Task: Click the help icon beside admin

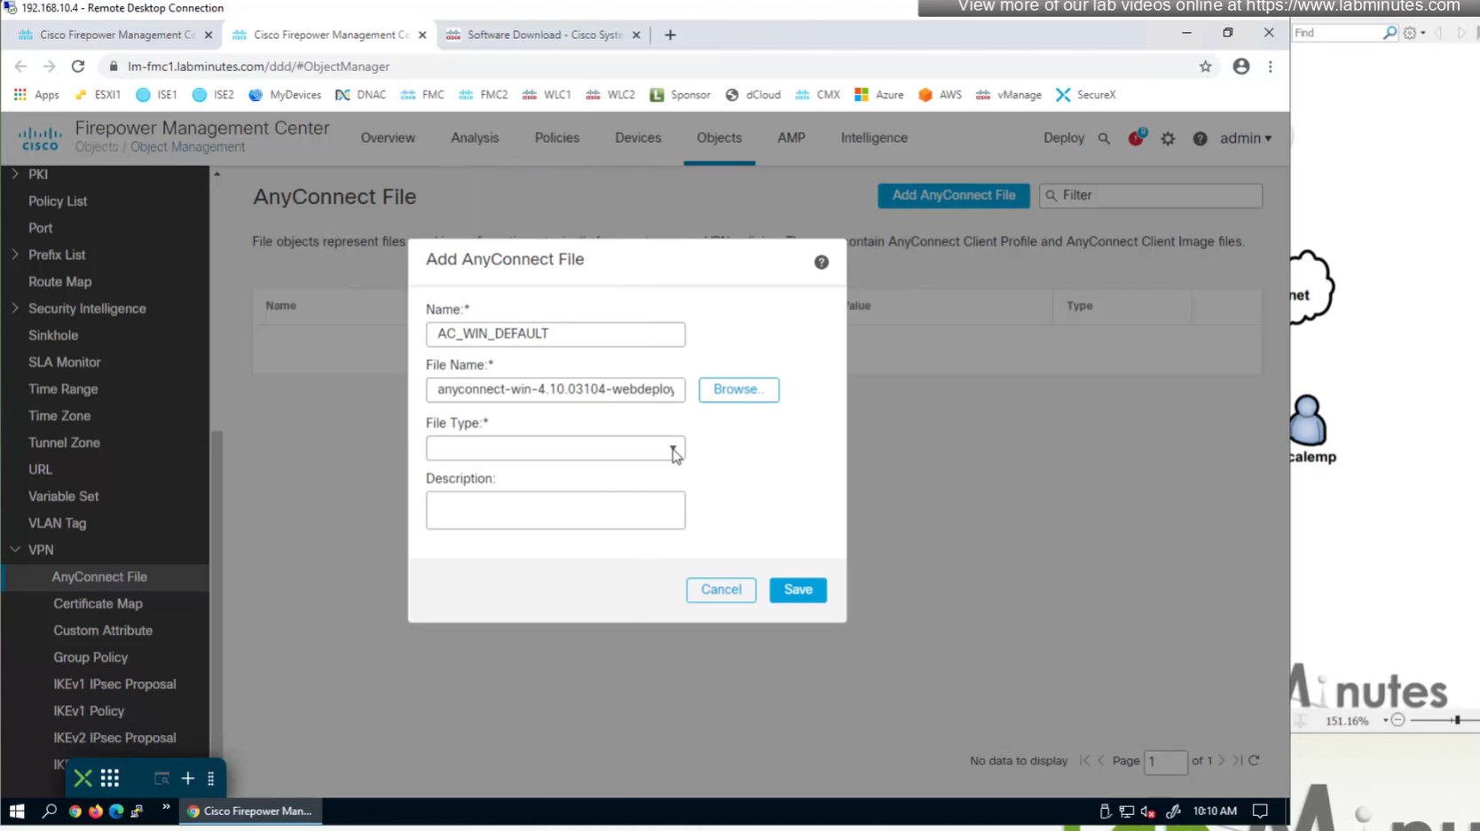Action: pos(1200,138)
